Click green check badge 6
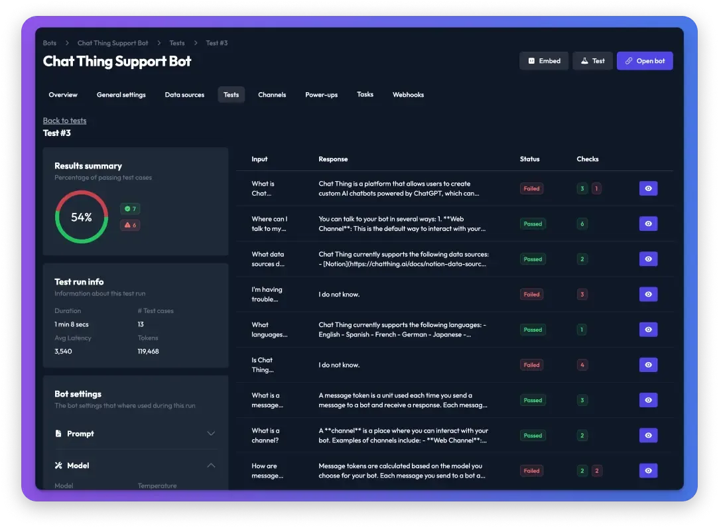 coord(582,224)
